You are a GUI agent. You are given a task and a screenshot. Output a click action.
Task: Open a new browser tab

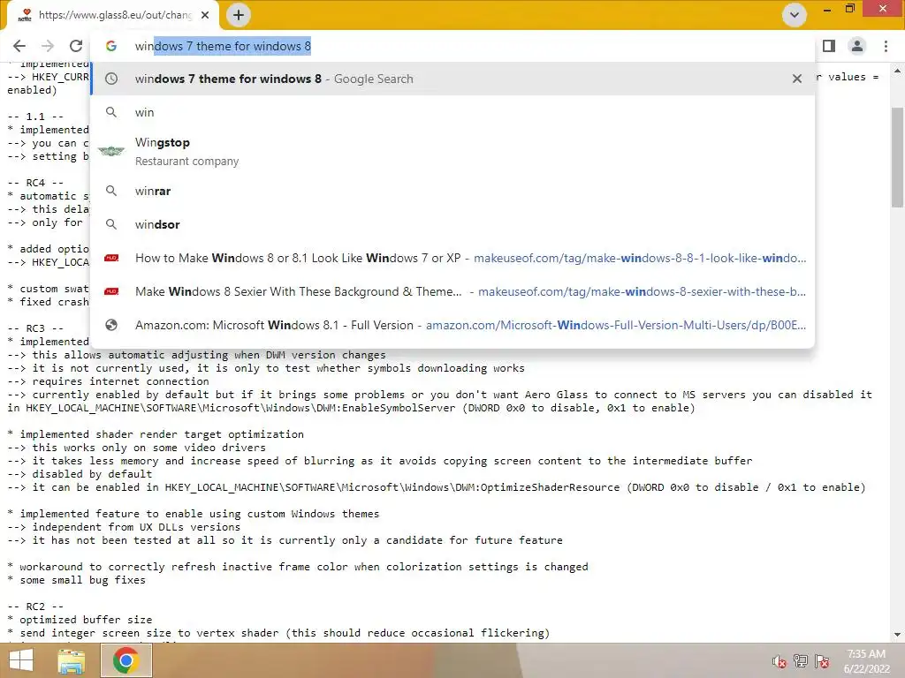coord(239,15)
